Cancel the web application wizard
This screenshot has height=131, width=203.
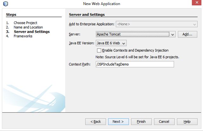(164, 122)
